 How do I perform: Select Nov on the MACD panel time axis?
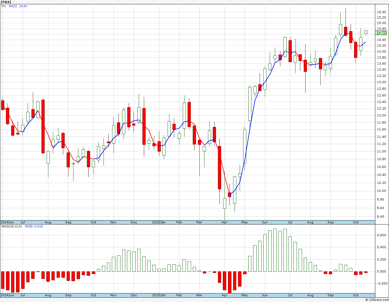click(113, 295)
